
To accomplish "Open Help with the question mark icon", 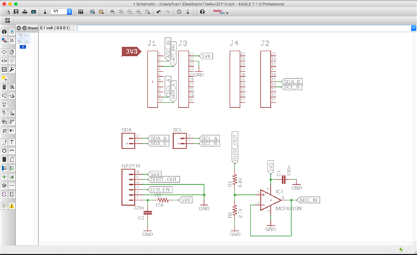I will pyautogui.click(x=202, y=11).
